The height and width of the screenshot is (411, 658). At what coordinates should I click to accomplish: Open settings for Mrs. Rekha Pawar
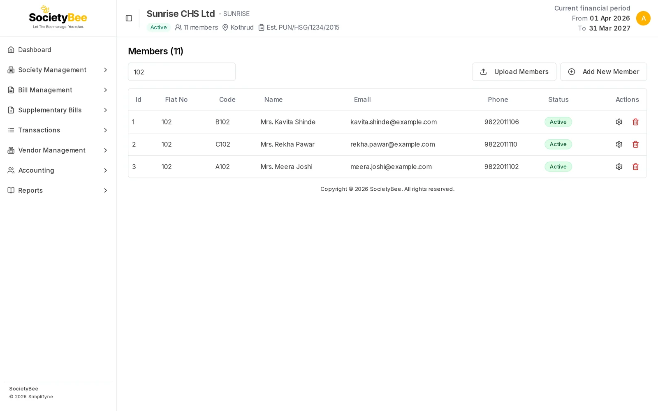coord(619,144)
